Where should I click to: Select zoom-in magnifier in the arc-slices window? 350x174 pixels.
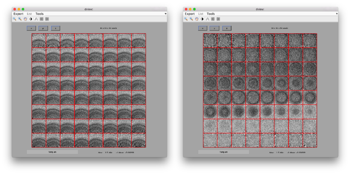coord(14,19)
